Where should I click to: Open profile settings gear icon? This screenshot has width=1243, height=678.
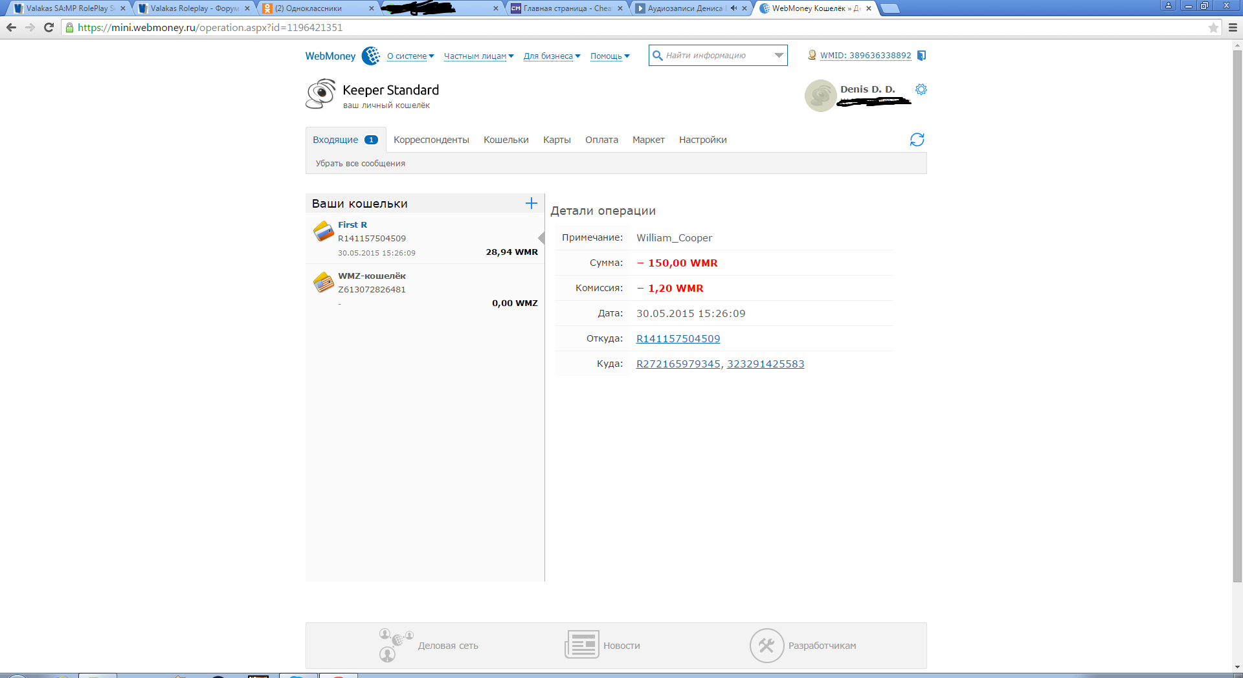click(921, 89)
